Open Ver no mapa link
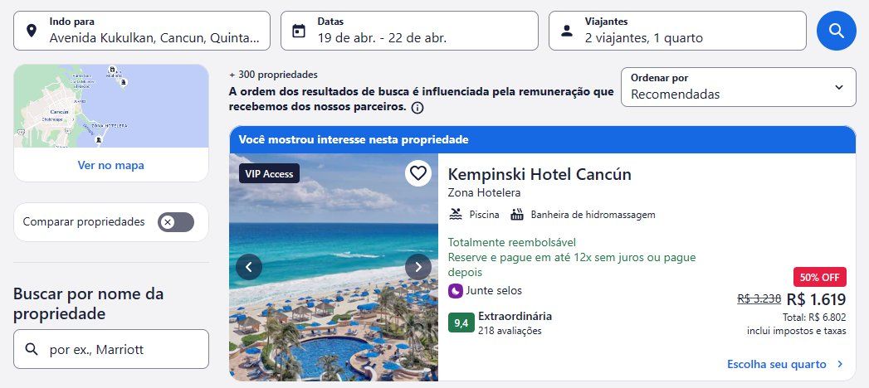 click(111, 165)
